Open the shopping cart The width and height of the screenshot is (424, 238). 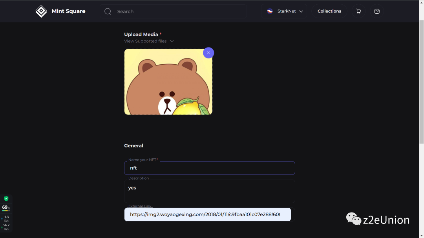[x=358, y=11]
